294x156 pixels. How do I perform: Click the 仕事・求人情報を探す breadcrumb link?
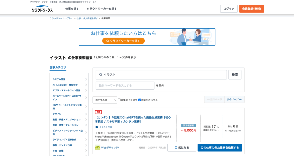pyautogui.click(x=87, y=18)
